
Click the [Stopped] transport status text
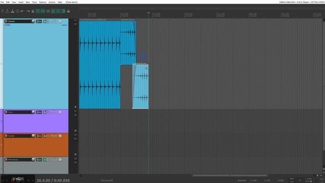point(107,180)
